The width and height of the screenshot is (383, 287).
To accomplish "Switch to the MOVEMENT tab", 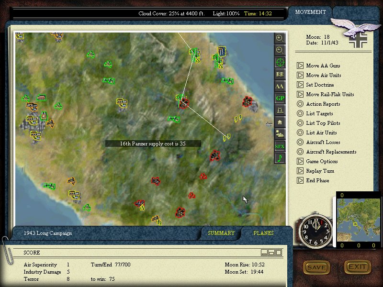I will 310,12.
